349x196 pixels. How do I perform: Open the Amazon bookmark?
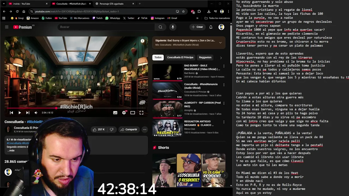[x=33, y=18]
